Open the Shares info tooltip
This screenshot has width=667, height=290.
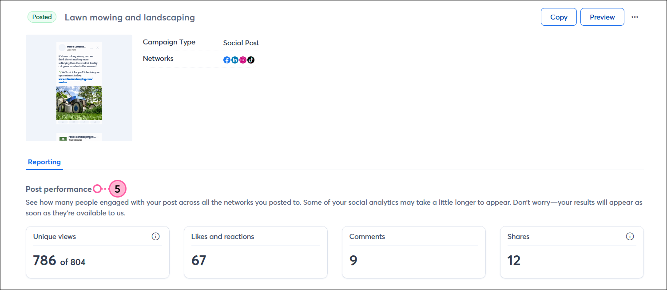click(630, 236)
